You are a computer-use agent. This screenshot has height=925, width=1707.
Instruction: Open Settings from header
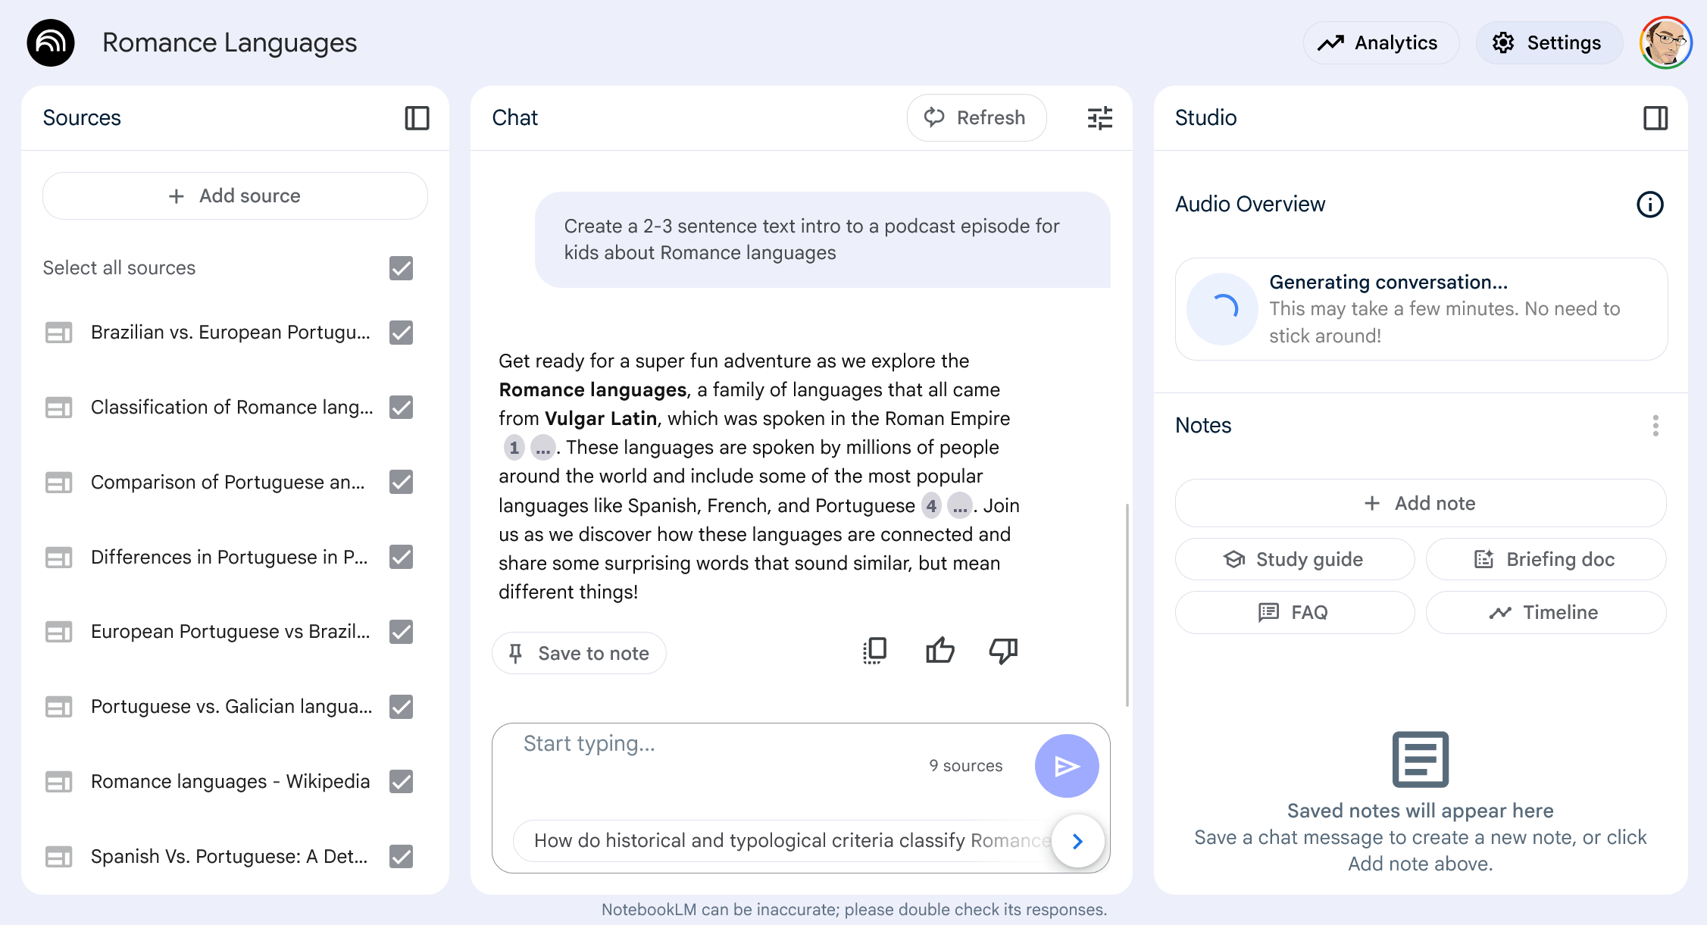1548,43
